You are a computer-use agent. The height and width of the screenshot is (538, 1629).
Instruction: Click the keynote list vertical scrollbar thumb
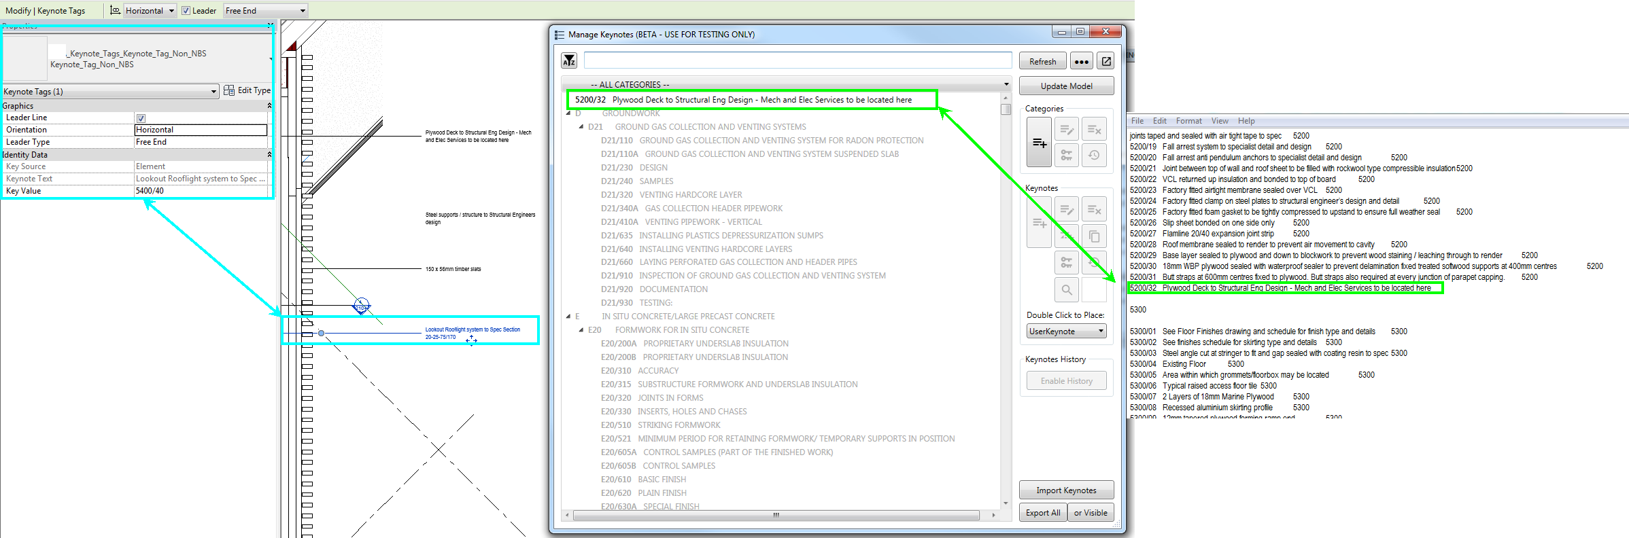pyautogui.click(x=1006, y=109)
